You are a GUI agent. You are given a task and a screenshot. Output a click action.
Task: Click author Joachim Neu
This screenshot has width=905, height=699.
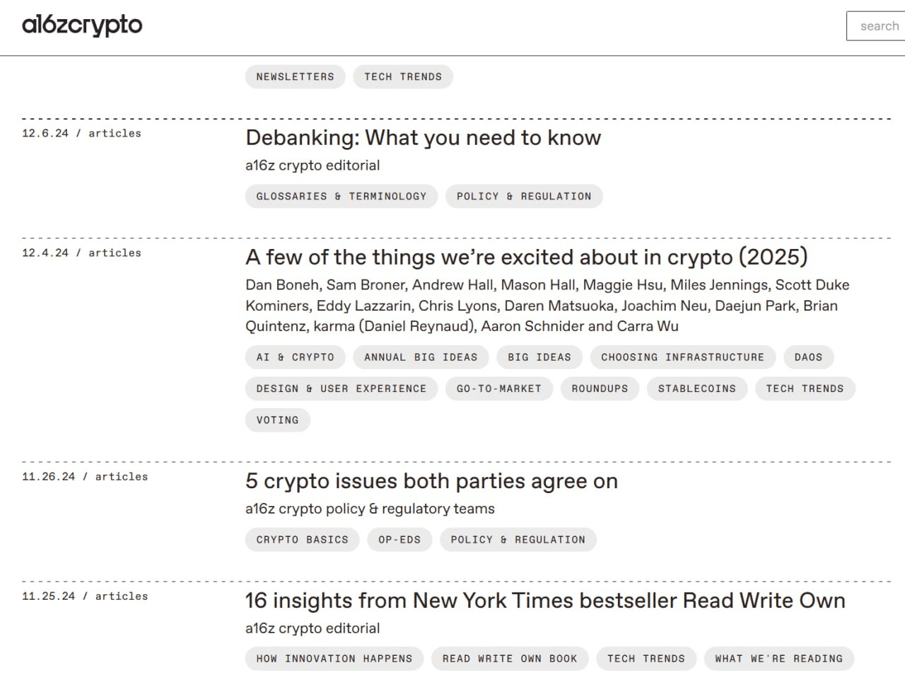point(664,306)
